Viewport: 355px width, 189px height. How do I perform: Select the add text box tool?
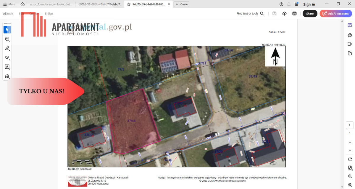(7, 67)
